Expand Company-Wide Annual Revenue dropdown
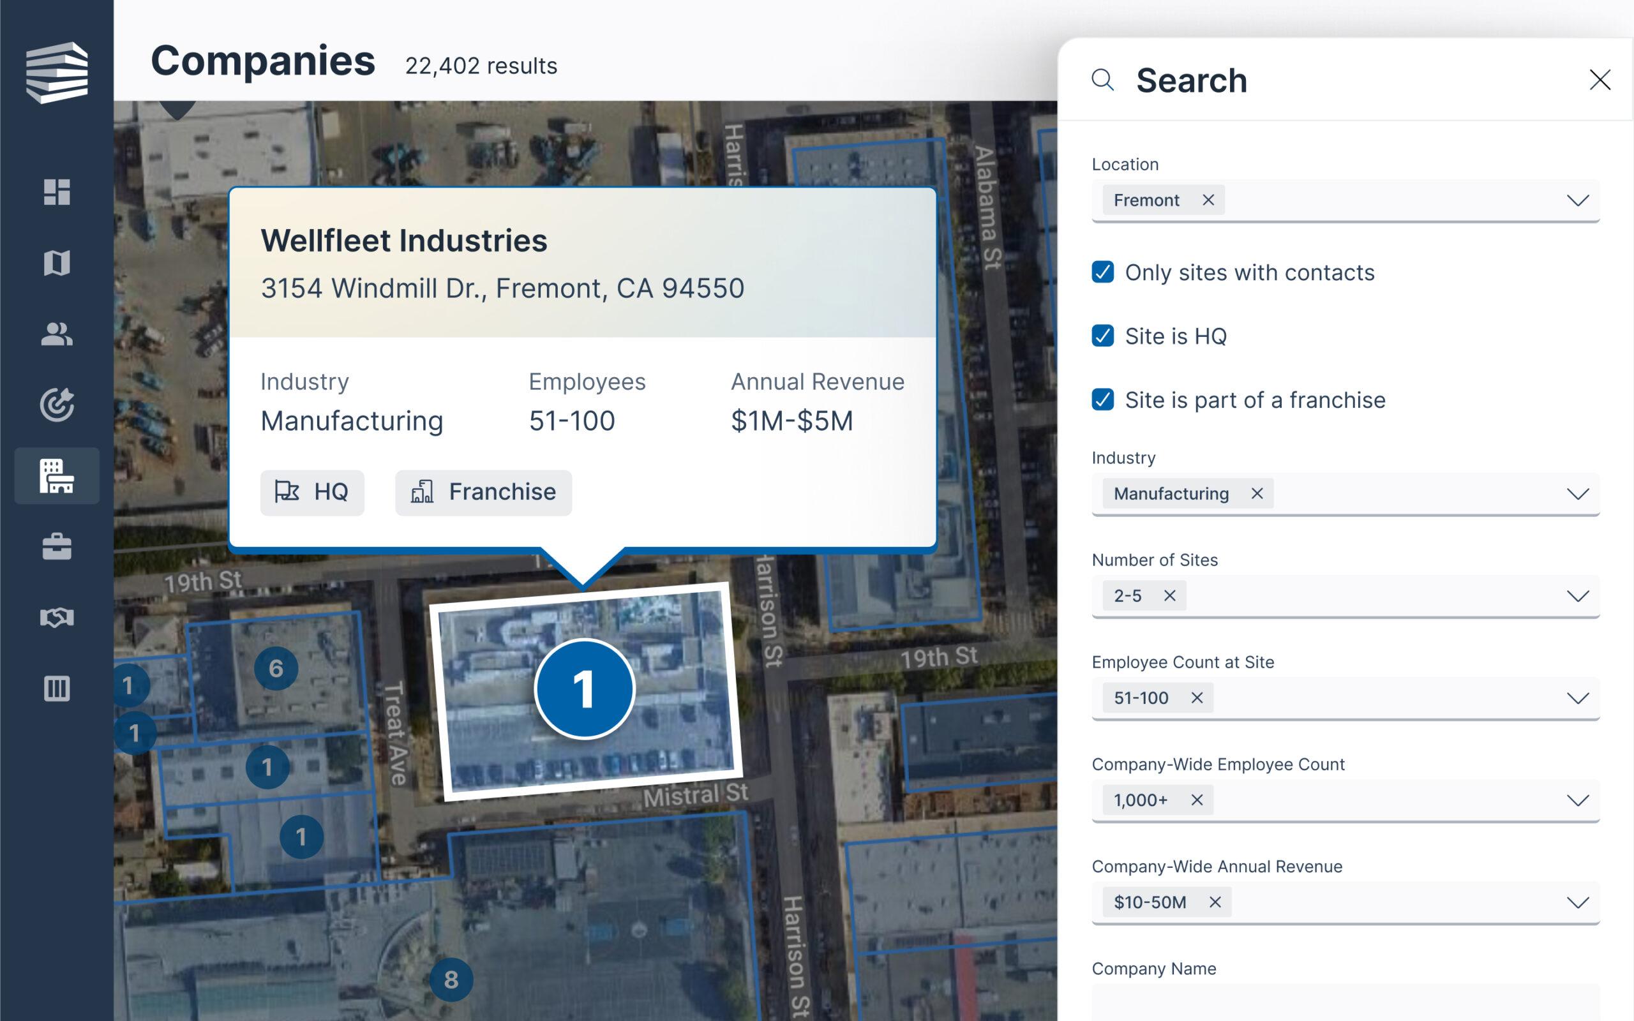1634x1021 pixels. pyautogui.click(x=1578, y=902)
